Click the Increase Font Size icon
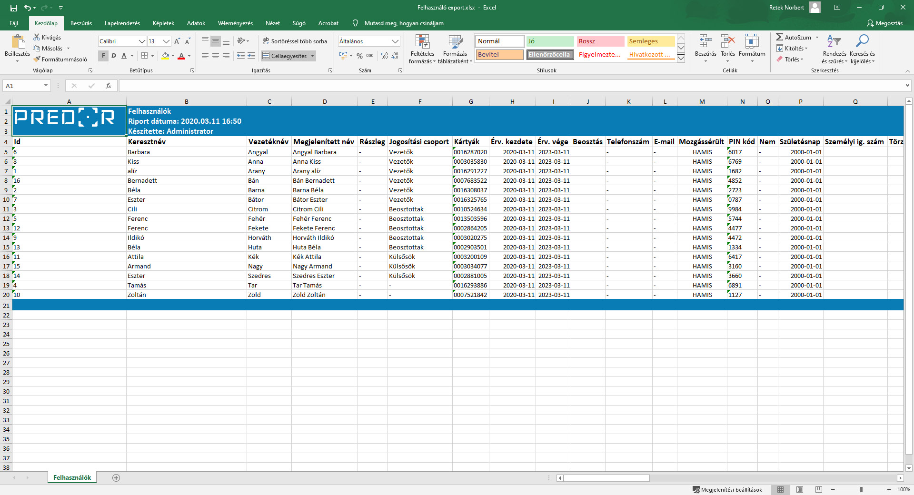This screenshot has height=495, width=914. [x=177, y=41]
